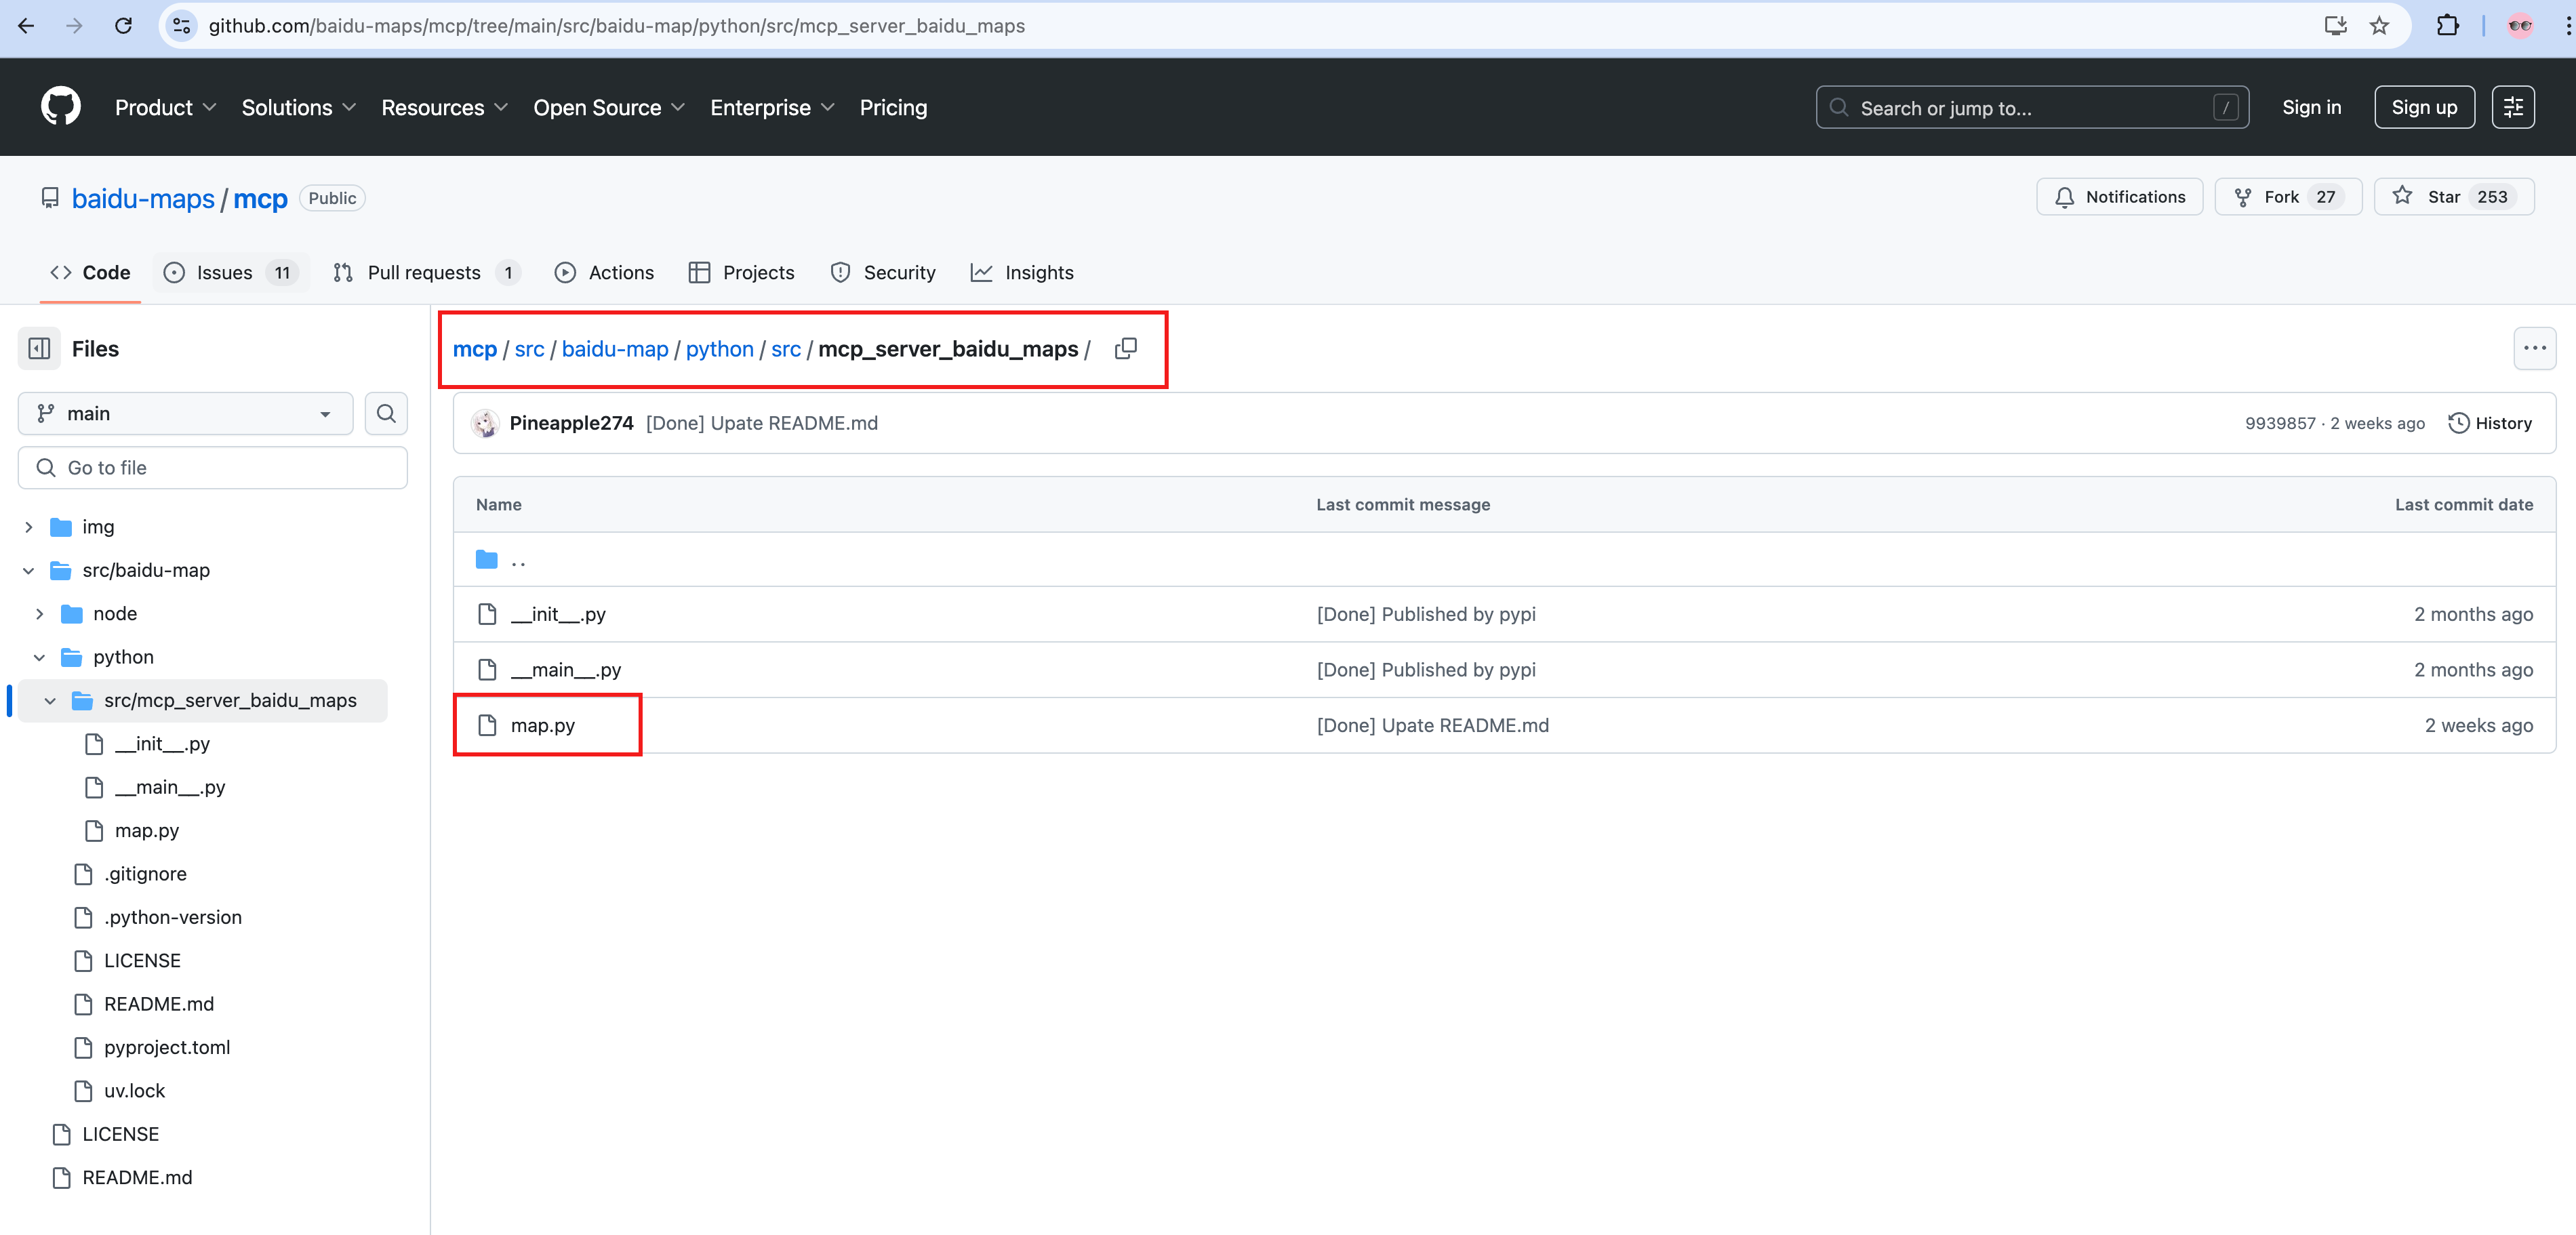Open the Product navigation menu
This screenshot has height=1235, width=2576.
point(165,107)
